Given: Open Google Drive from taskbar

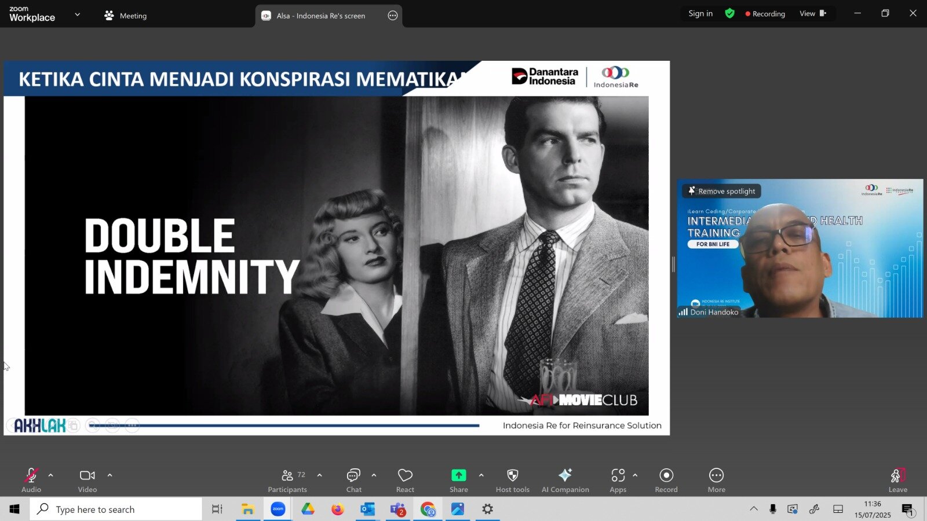Looking at the screenshot, I should (308, 509).
